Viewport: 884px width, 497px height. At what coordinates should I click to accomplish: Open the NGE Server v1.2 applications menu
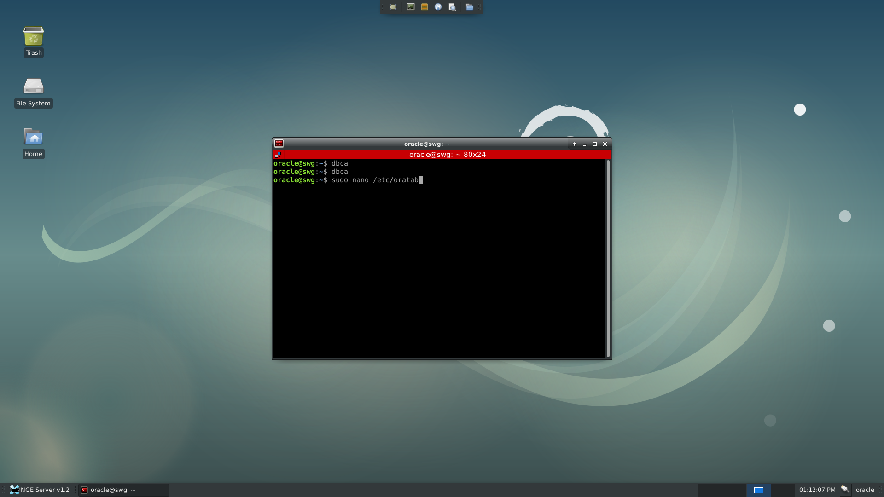coord(40,490)
